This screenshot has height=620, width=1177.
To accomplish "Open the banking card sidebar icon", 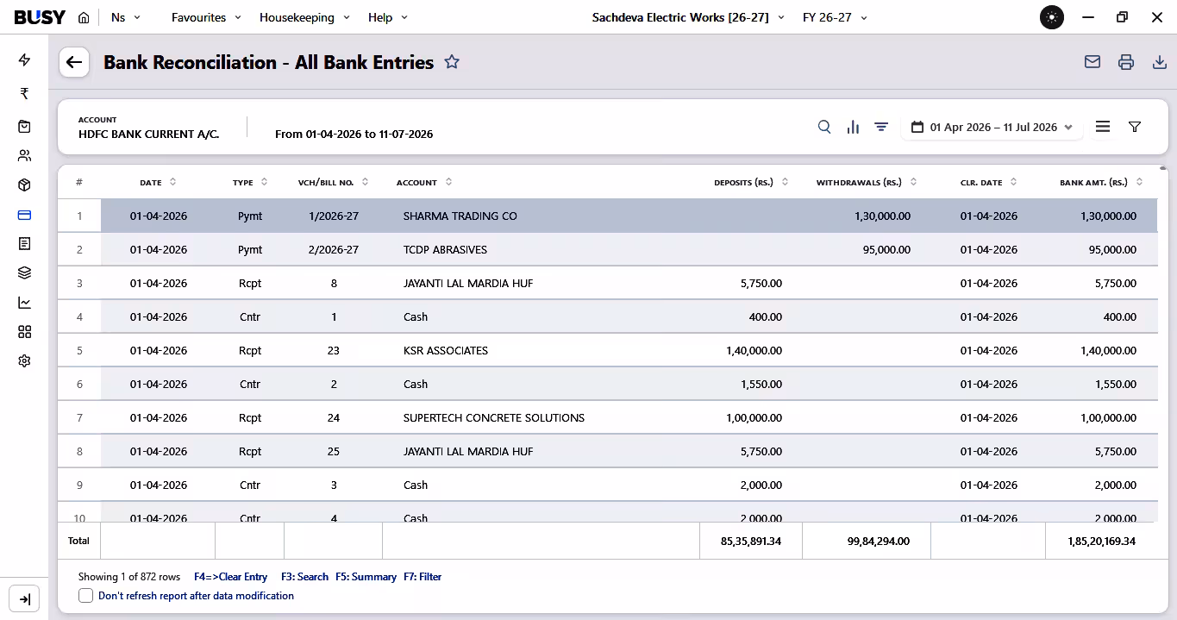I will (24, 215).
